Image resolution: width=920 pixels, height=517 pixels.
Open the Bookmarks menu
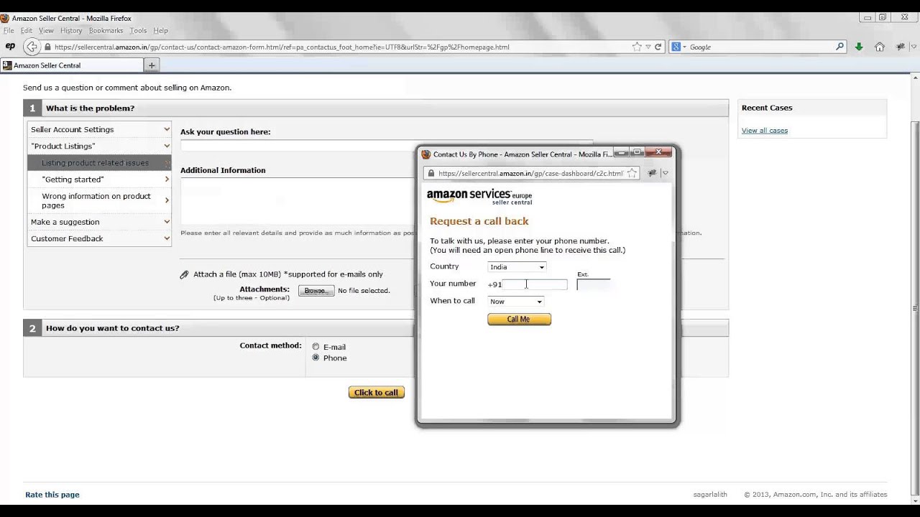point(106,31)
